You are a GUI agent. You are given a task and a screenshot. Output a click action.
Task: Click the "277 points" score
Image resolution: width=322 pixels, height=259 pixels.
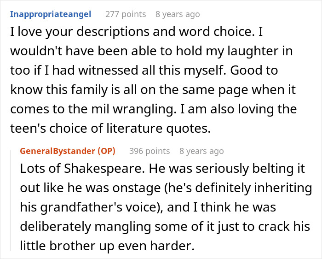(x=126, y=14)
